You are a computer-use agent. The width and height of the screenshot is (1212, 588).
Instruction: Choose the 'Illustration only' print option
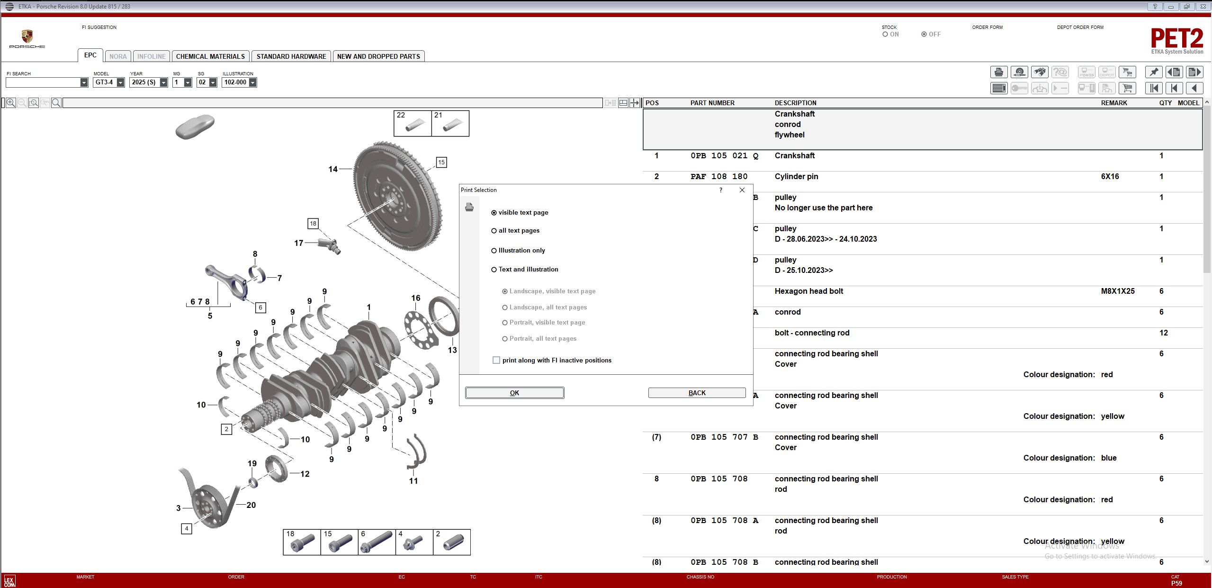point(494,250)
